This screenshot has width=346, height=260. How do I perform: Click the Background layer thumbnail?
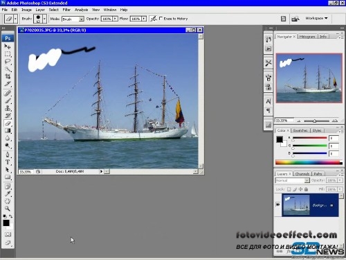pyautogui.click(x=296, y=205)
